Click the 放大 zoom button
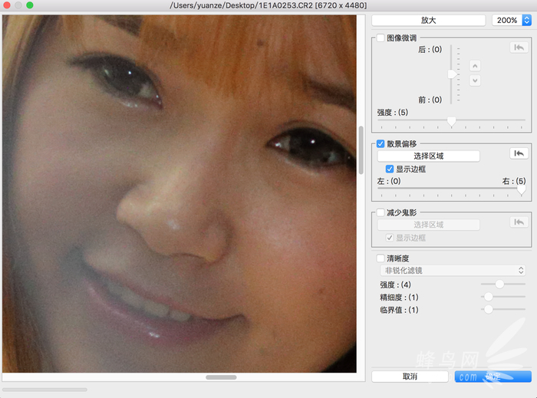The image size is (537, 398). coord(428,20)
